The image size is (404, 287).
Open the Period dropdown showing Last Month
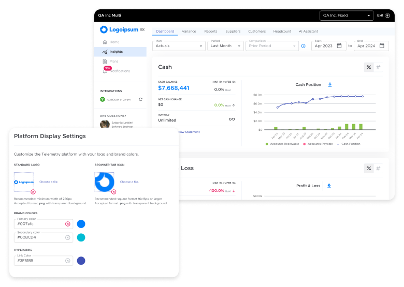click(225, 46)
